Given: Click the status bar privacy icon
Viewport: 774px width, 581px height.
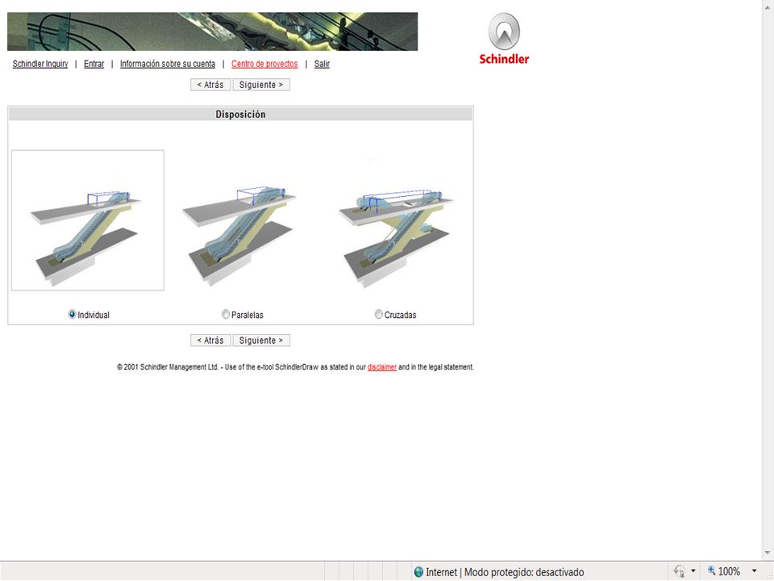Looking at the screenshot, I should [x=680, y=571].
